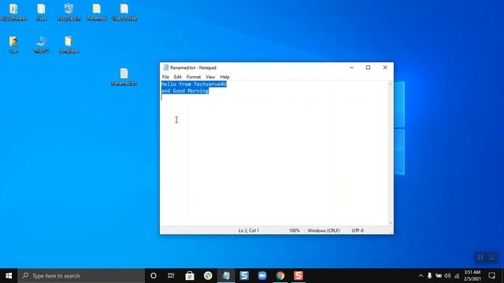Click 'Windows (CRLF)' in the status bar

324,230
